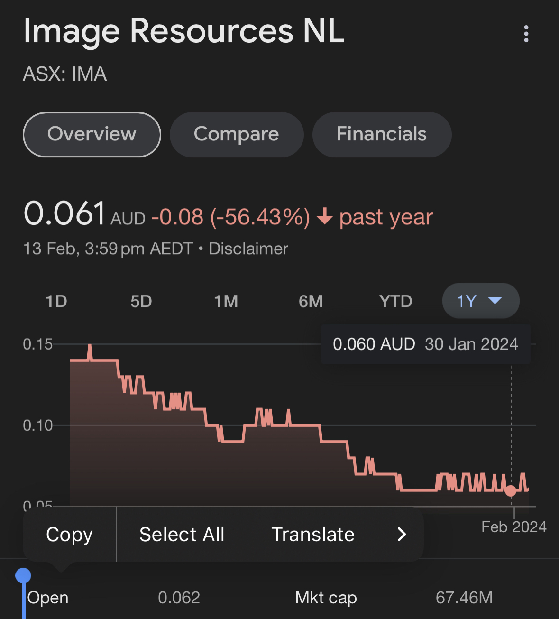The image size is (559, 619).
Task: Open the Disclaimer link
Action: [x=248, y=249]
